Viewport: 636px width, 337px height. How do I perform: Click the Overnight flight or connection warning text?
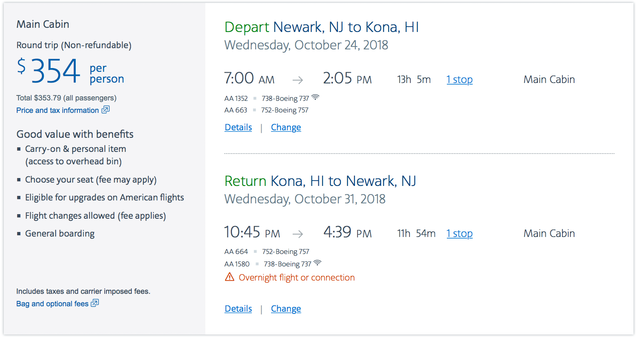pyautogui.click(x=297, y=278)
